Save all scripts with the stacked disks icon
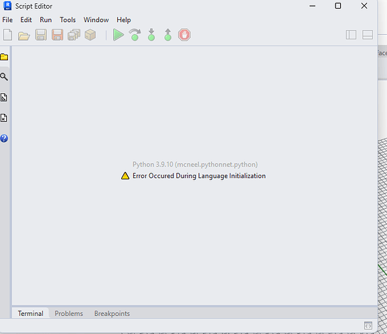 74,35
